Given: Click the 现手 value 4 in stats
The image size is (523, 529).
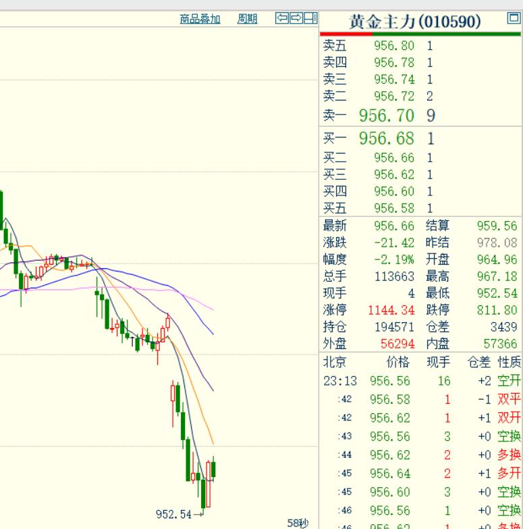Looking at the screenshot, I should [411, 293].
